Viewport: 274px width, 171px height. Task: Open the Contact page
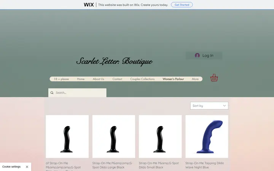(x=117, y=79)
